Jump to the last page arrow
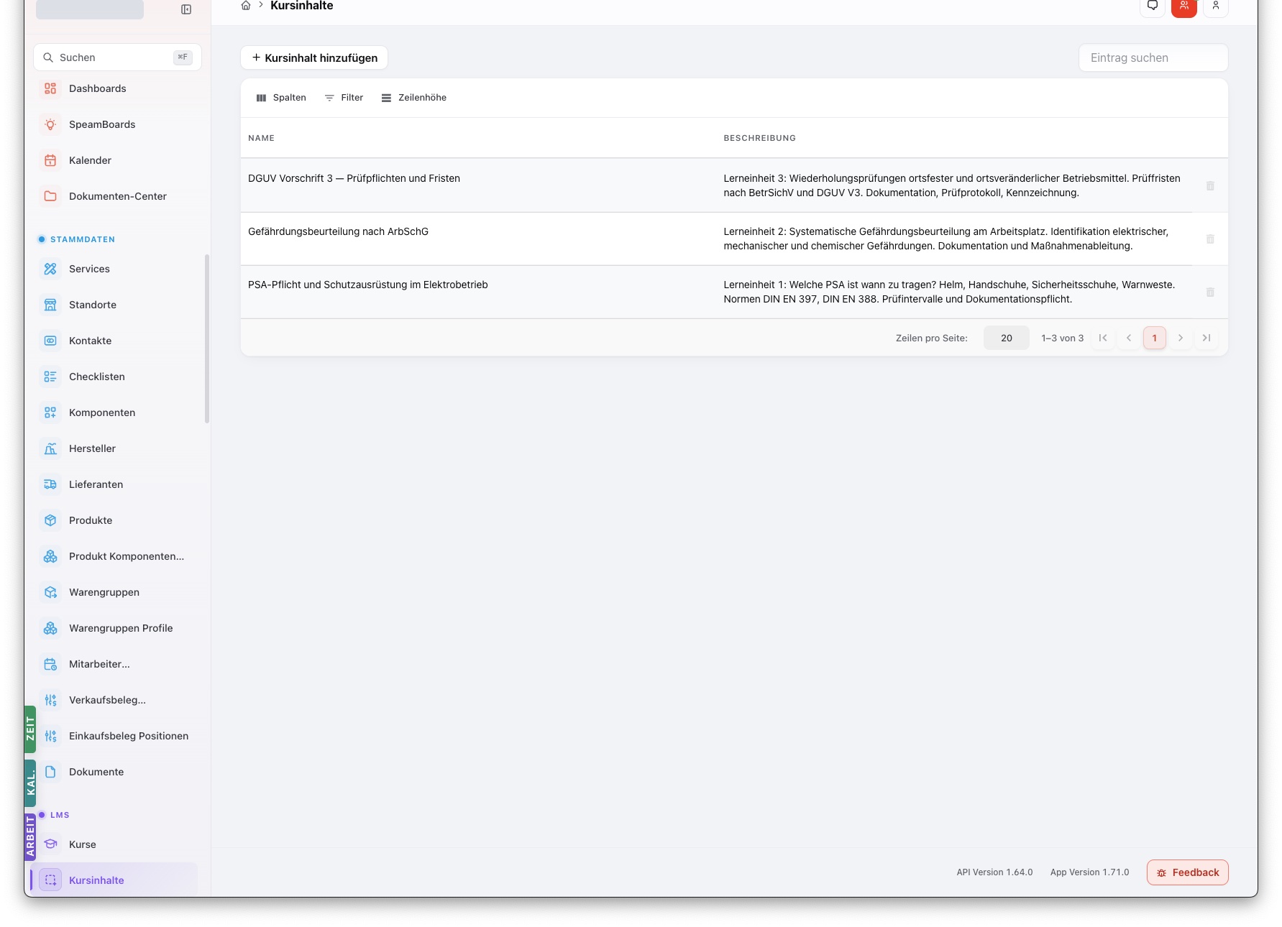The height and width of the screenshot is (927, 1282). [1207, 338]
